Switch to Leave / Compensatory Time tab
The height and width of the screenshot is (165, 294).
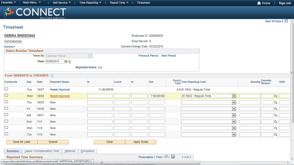pyautogui.click(x=42, y=151)
